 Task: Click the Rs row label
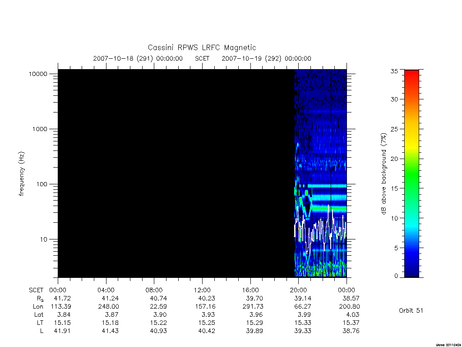pyautogui.click(x=40, y=299)
